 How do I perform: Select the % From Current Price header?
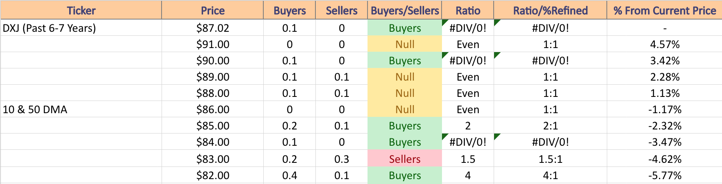point(665,10)
